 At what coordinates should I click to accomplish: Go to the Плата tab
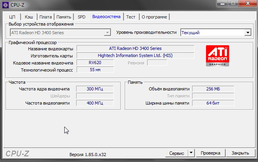[46, 17]
